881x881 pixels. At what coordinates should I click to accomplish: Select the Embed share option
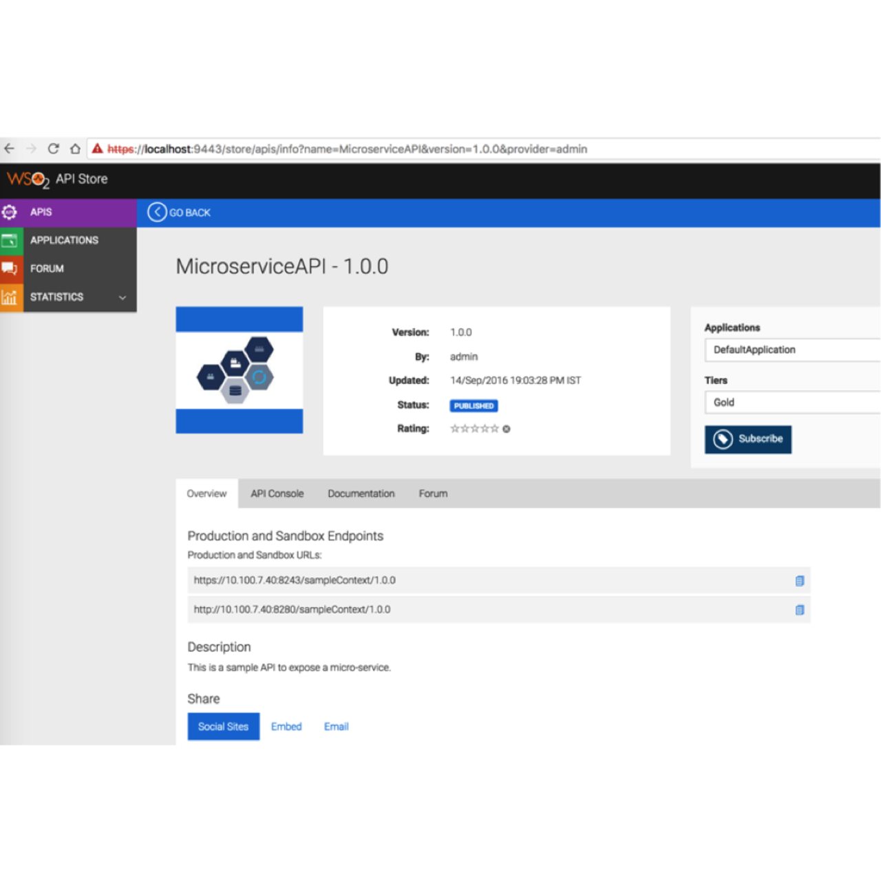click(286, 727)
